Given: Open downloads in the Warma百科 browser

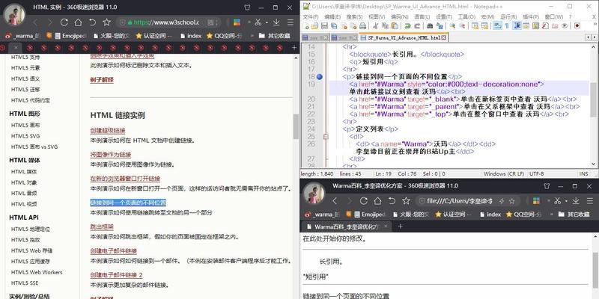Looking at the screenshot, I should [x=576, y=200].
